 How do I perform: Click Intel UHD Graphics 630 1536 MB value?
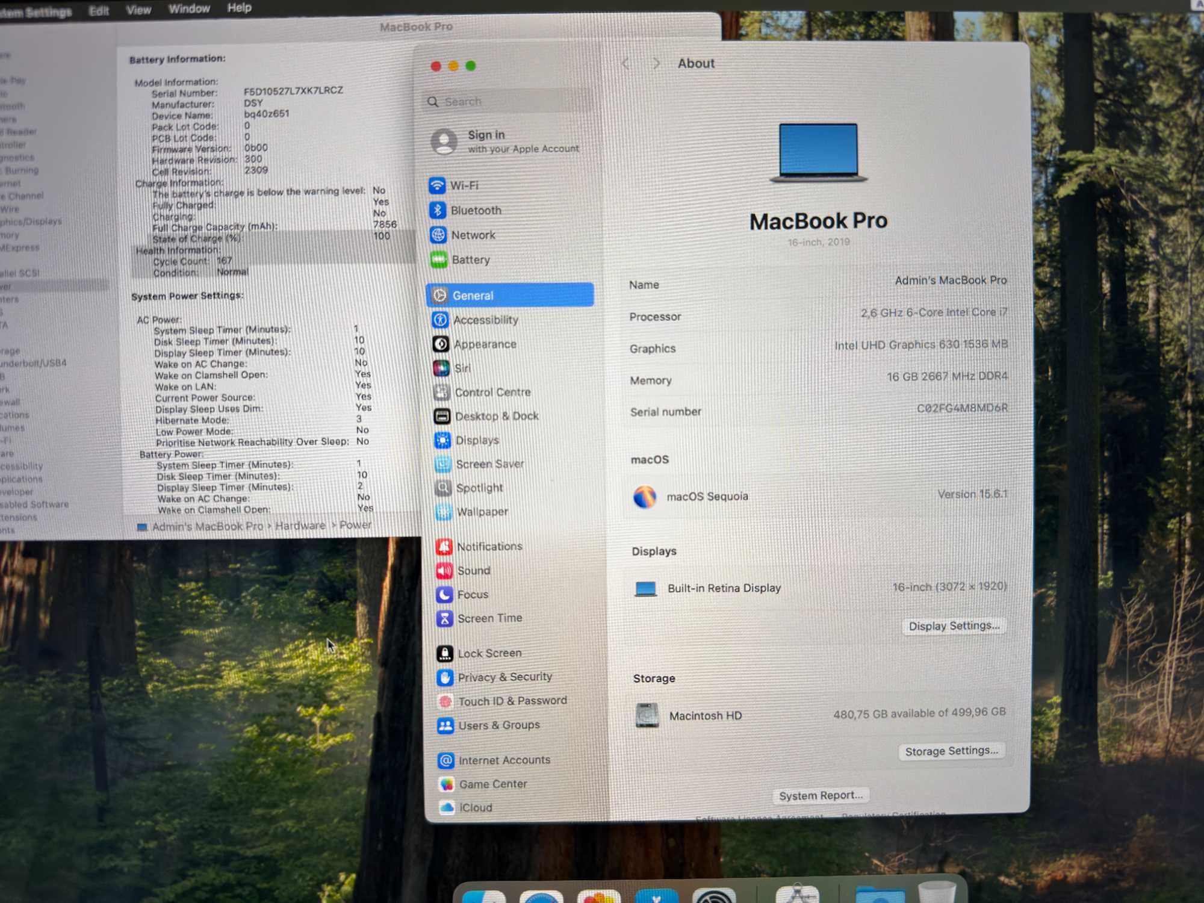click(x=921, y=344)
